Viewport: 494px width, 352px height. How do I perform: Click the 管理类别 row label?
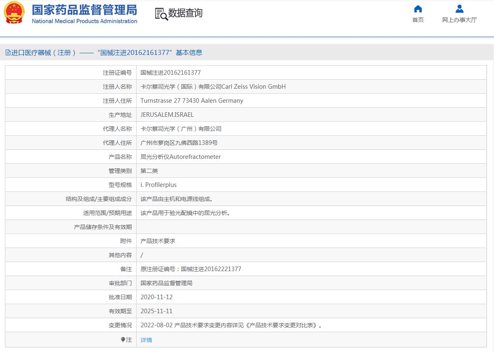coord(121,171)
